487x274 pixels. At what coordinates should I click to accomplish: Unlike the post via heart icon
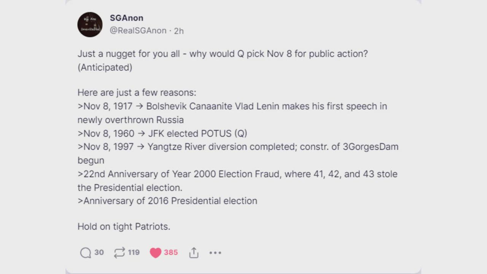pyautogui.click(x=155, y=253)
